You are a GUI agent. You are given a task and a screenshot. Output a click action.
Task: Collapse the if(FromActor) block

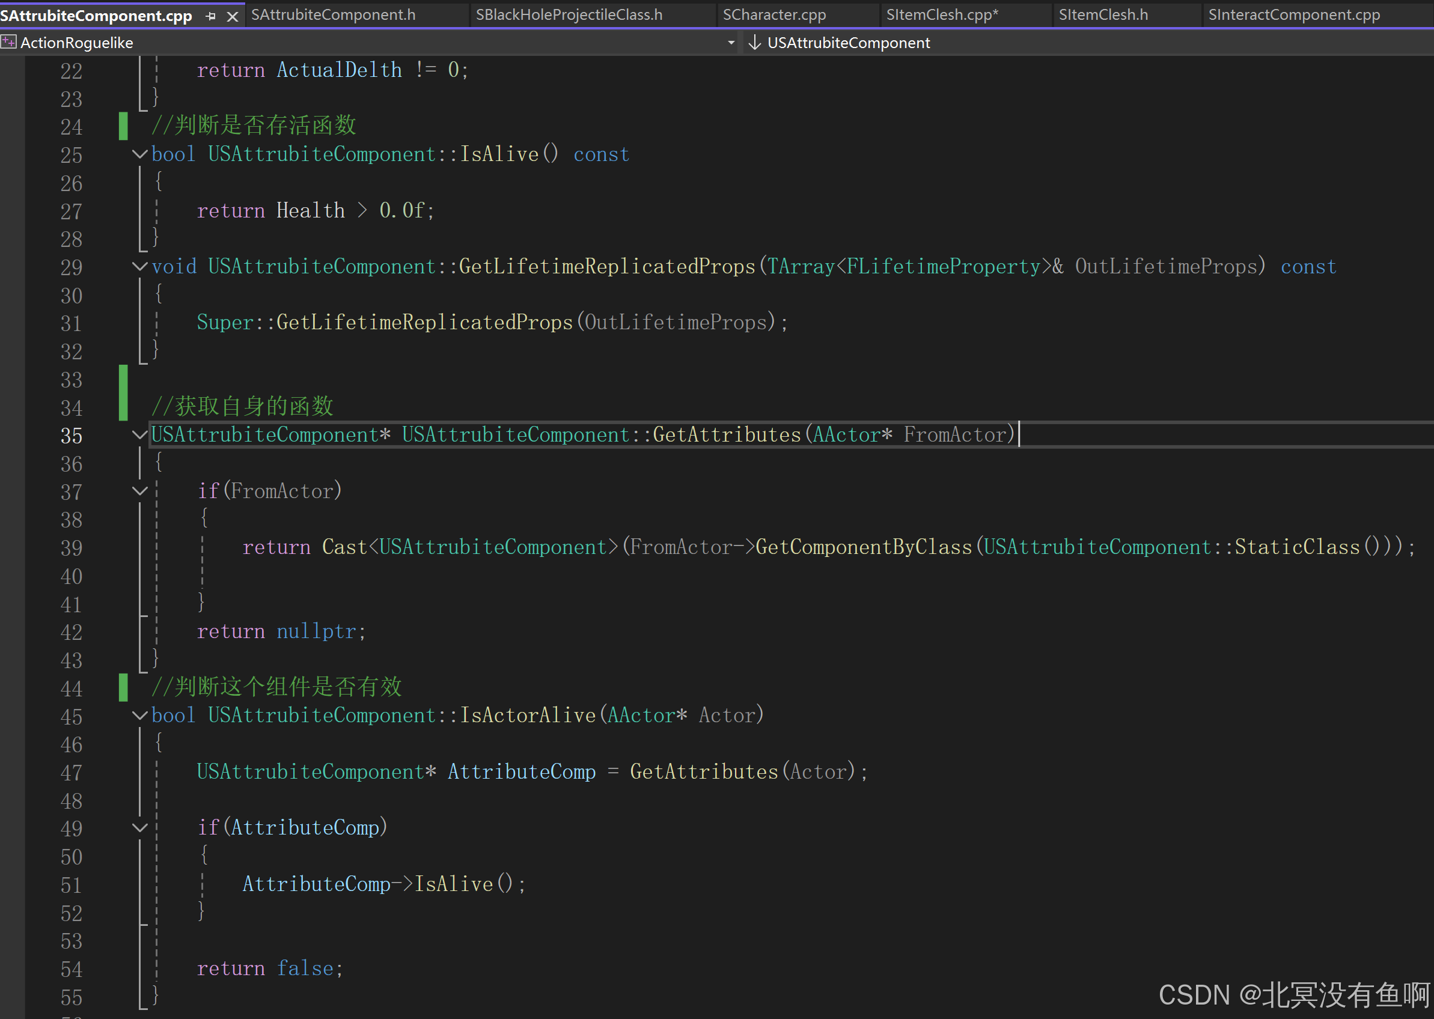140,491
